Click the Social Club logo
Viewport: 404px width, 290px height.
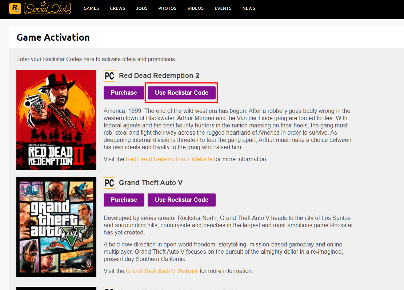click(47, 8)
